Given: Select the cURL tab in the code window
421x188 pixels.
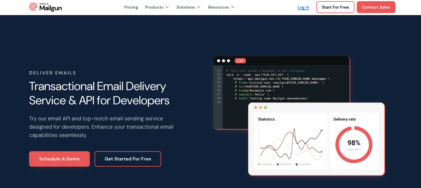Looking at the screenshot, I should [x=240, y=61].
